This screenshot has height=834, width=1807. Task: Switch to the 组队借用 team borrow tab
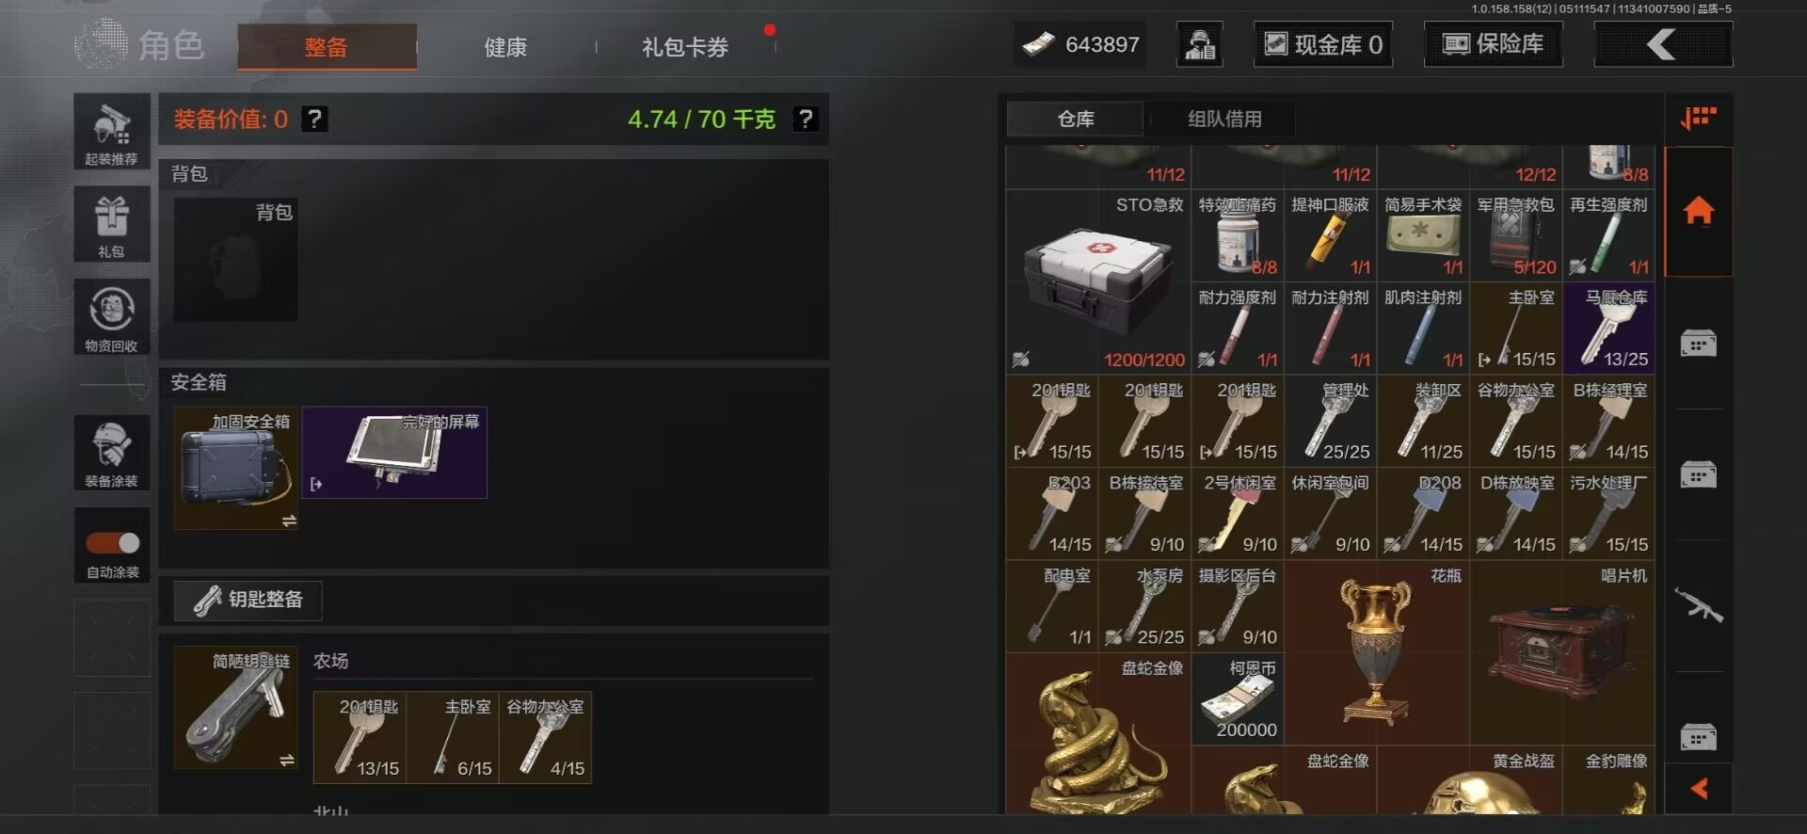point(1224,120)
